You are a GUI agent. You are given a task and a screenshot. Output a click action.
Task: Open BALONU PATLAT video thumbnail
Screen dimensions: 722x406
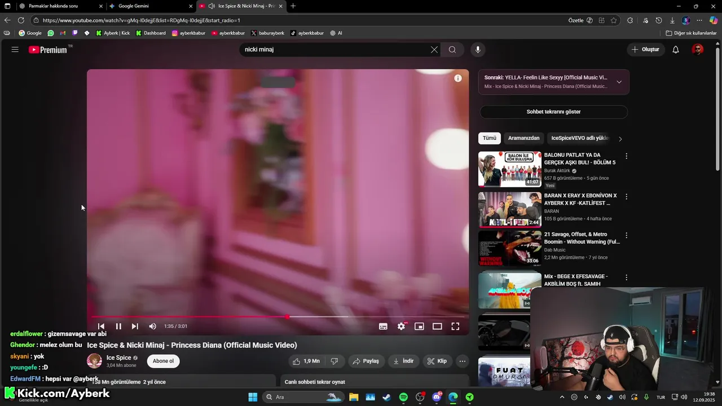[x=510, y=169]
